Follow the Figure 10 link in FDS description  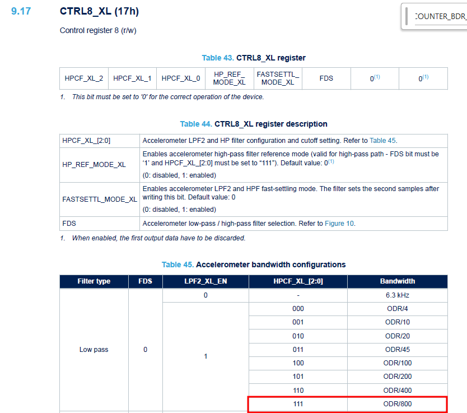339,223
